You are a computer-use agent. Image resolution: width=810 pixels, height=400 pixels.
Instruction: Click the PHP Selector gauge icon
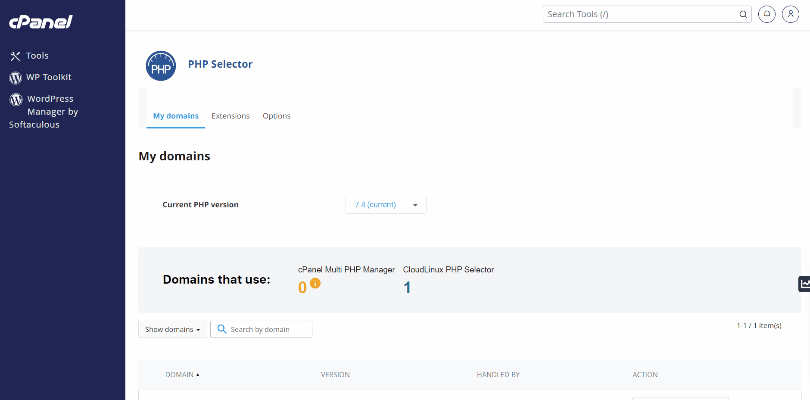(161, 66)
